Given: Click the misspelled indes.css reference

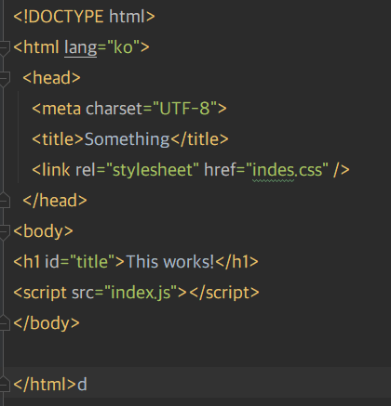Looking at the screenshot, I should [x=287, y=170].
